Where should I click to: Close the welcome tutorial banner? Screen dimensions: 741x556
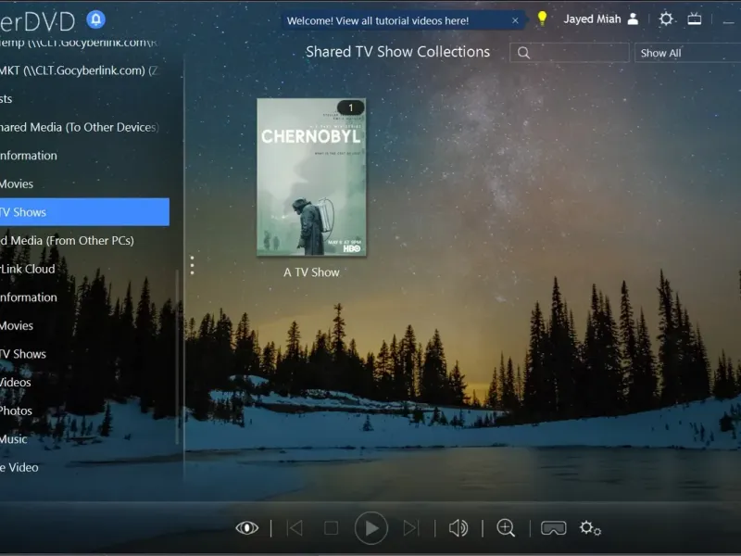coord(515,20)
